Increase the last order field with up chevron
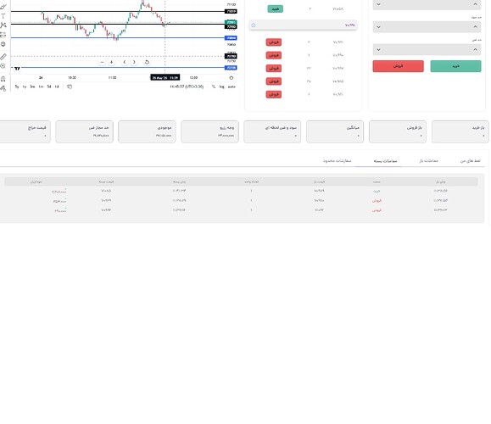Screen dimensions: 491x424 click(476, 49)
